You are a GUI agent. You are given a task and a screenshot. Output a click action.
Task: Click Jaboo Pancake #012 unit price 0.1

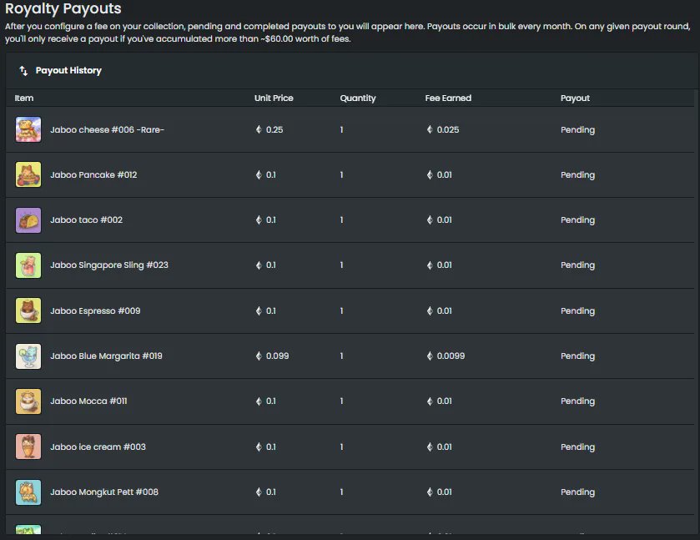pyautogui.click(x=271, y=174)
